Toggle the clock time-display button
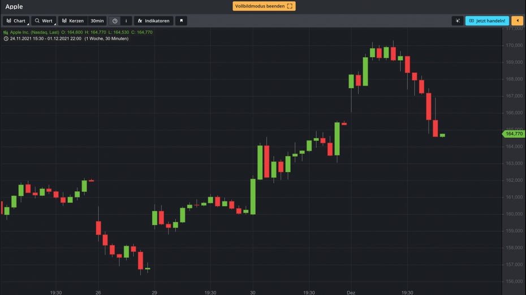526x295 pixels. (115, 21)
